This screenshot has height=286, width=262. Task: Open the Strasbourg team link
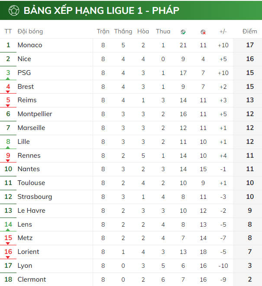click(x=35, y=197)
